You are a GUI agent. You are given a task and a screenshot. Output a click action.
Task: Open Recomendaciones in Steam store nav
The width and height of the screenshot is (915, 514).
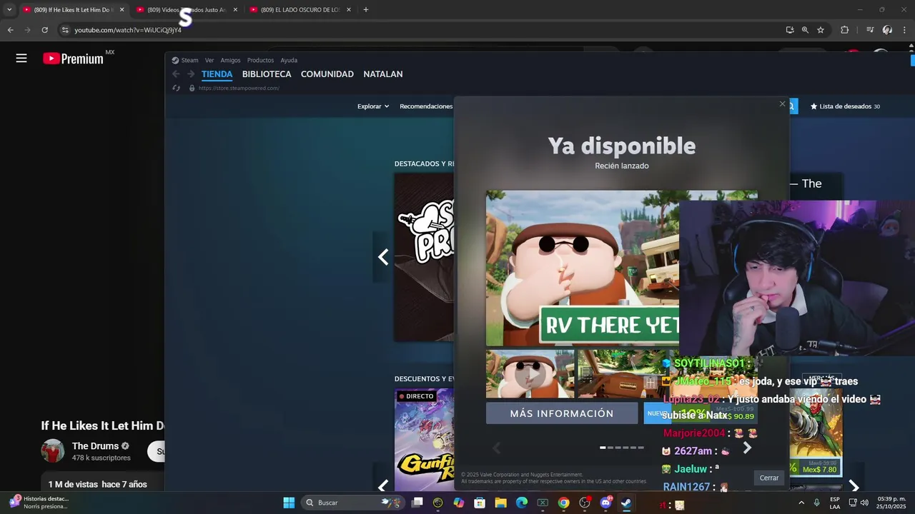426,106
